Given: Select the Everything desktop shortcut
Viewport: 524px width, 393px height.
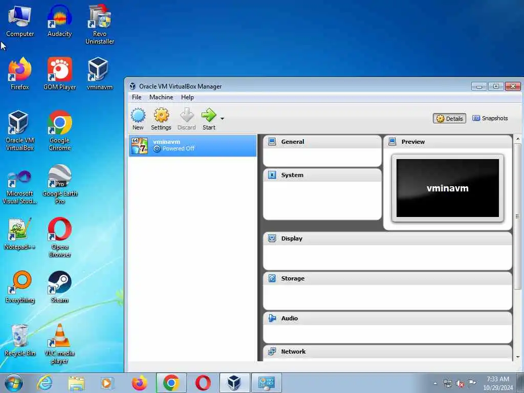Looking at the screenshot, I should (20, 287).
